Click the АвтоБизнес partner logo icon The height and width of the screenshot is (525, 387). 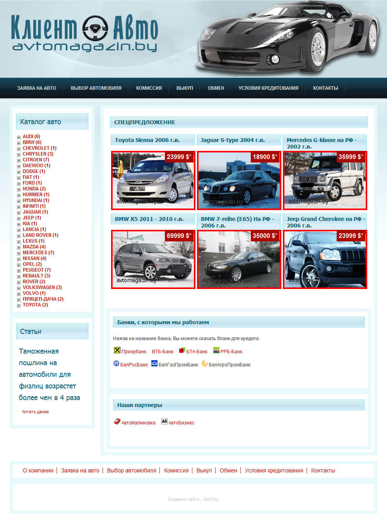(x=164, y=421)
